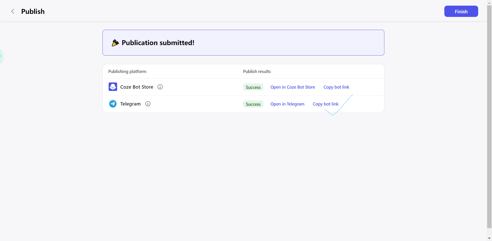The height and width of the screenshot is (241, 492).
Task: Click the Publication submitted banner text
Action: click(158, 43)
